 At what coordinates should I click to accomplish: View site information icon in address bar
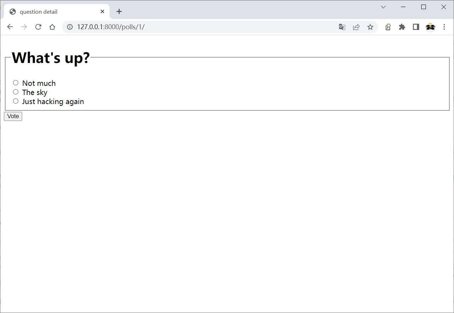(x=70, y=27)
